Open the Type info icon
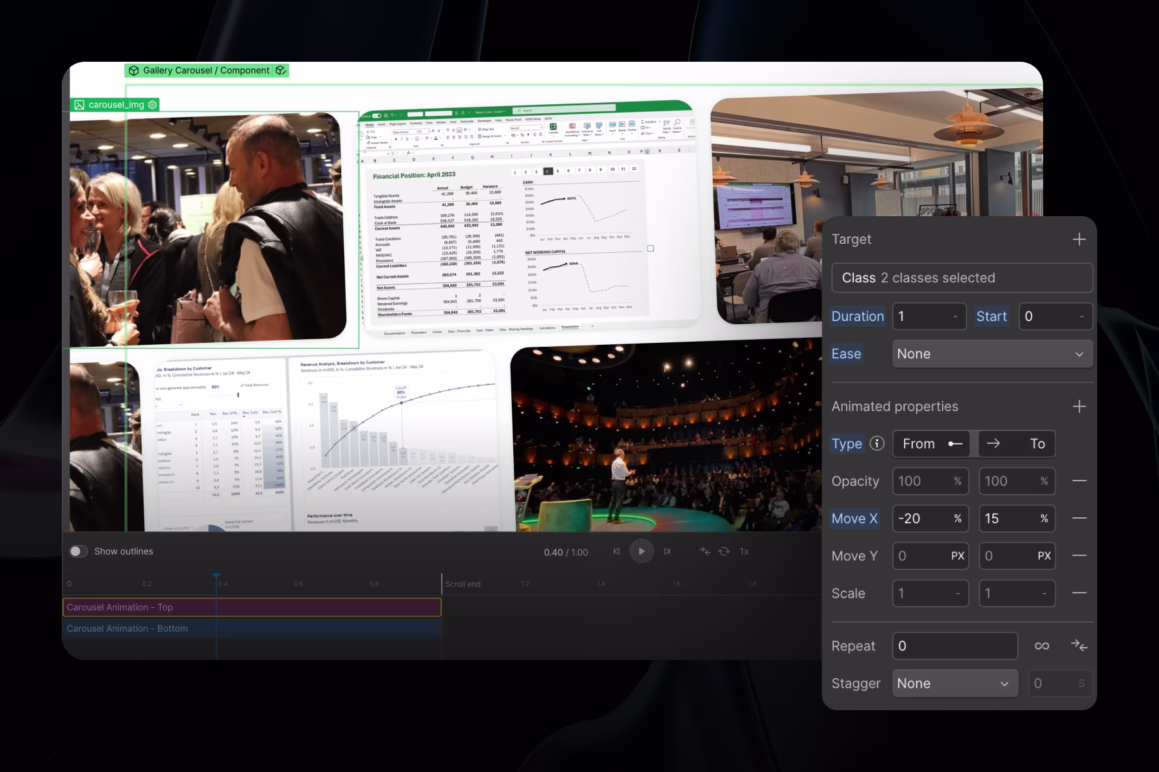This screenshot has width=1159, height=772. point(876,443)
